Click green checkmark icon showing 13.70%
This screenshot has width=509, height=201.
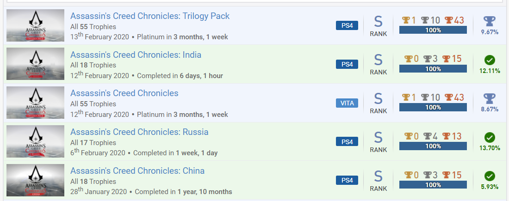[490, 137]
